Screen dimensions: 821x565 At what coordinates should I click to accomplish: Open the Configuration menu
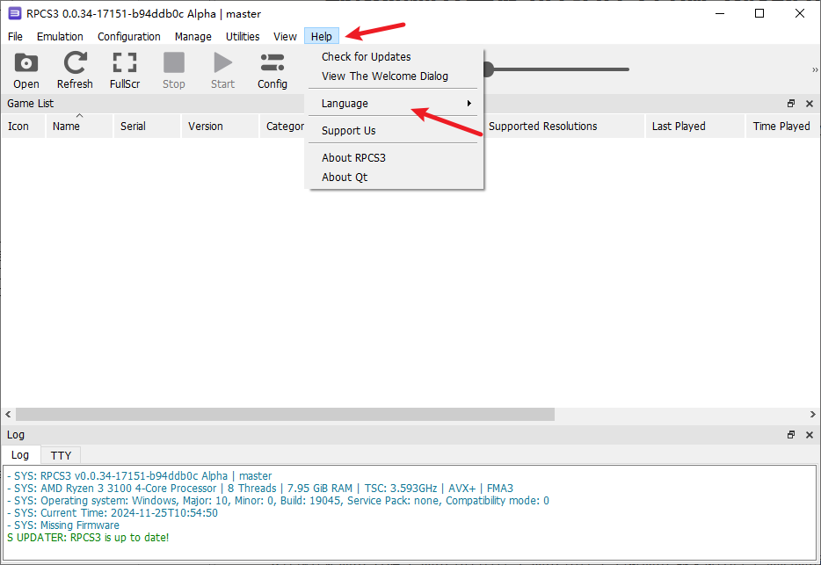(x=128, y=37)
